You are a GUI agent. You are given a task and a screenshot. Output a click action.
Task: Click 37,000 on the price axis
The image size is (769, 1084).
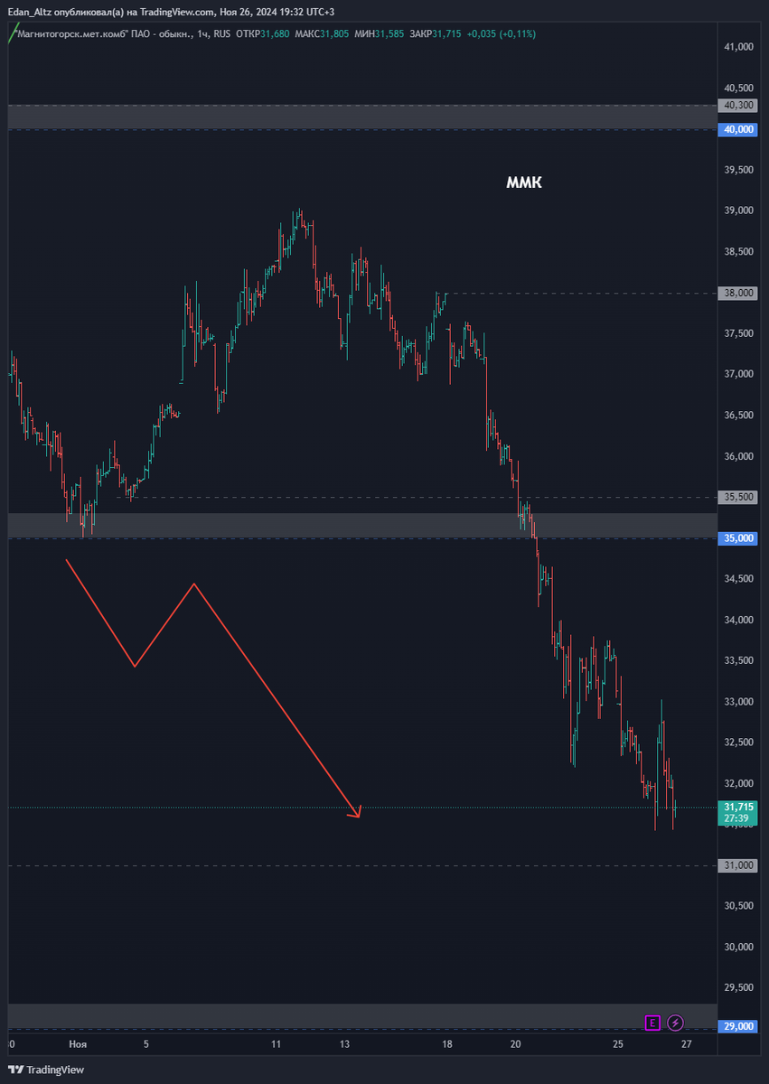[x=739, y=374]
